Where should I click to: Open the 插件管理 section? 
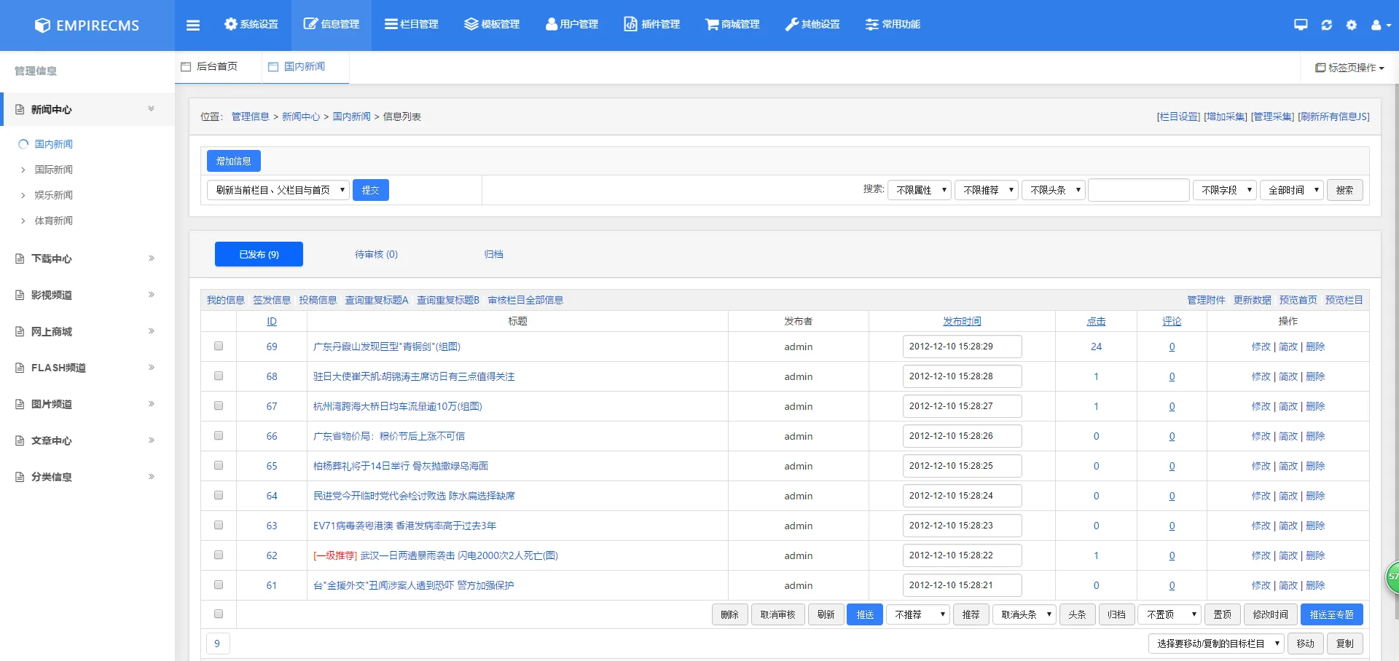(651, 24)
